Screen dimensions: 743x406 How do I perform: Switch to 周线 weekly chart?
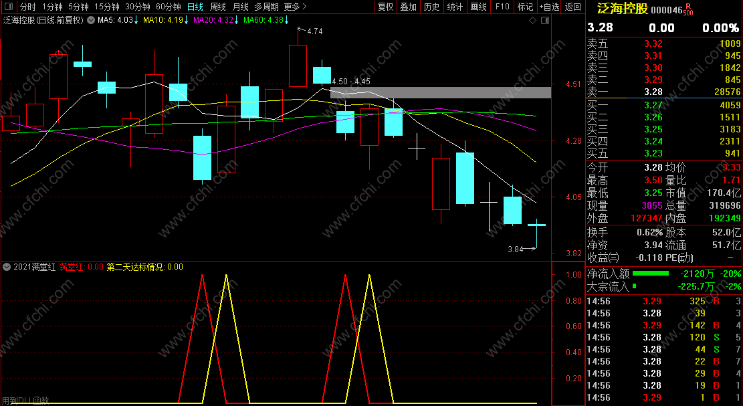click(217, 7)
